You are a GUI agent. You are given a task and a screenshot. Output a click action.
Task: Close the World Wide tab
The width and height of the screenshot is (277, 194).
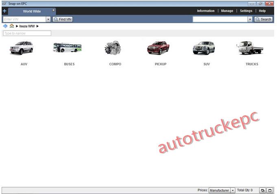(54, 10)
